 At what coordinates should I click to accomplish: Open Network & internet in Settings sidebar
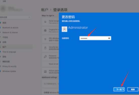coord(10,33)
